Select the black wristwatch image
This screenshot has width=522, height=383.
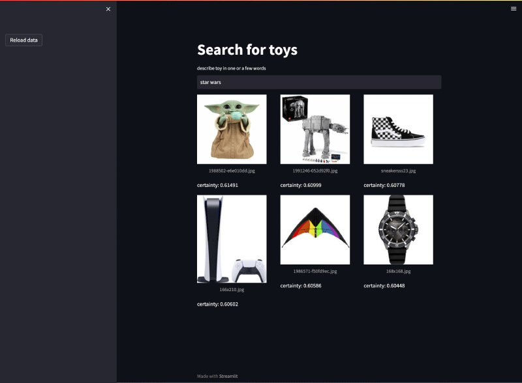(398, 229)
